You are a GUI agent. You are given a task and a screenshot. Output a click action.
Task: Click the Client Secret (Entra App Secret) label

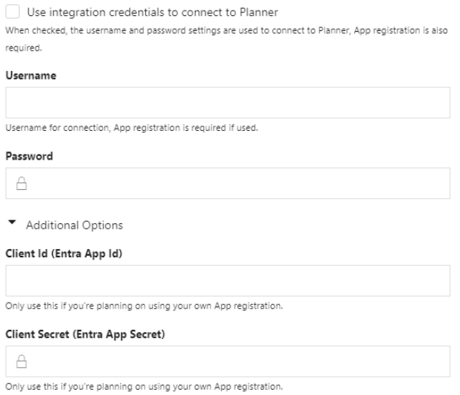(x=85, y=334)
